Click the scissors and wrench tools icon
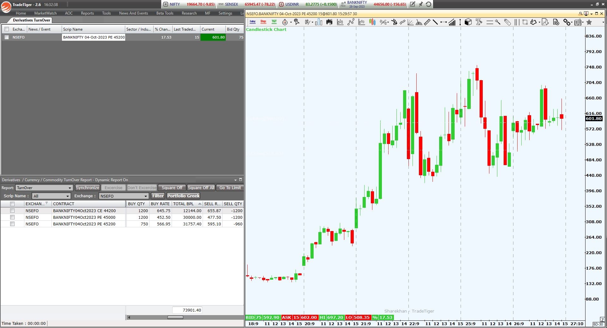607x328 pixels. 383,22
